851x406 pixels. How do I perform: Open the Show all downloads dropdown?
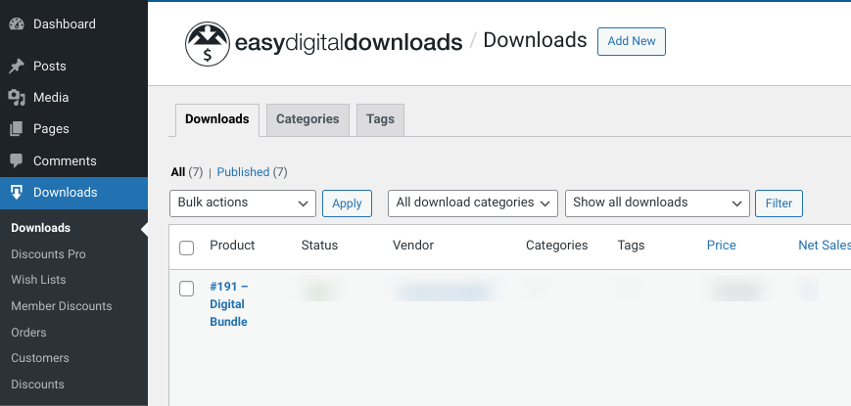tap(657, 203)
